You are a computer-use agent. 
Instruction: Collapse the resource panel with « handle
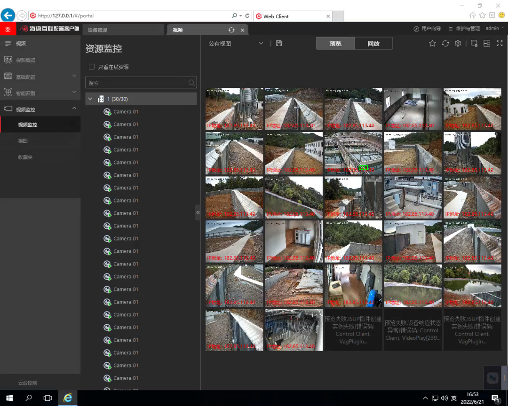(198, 212)
